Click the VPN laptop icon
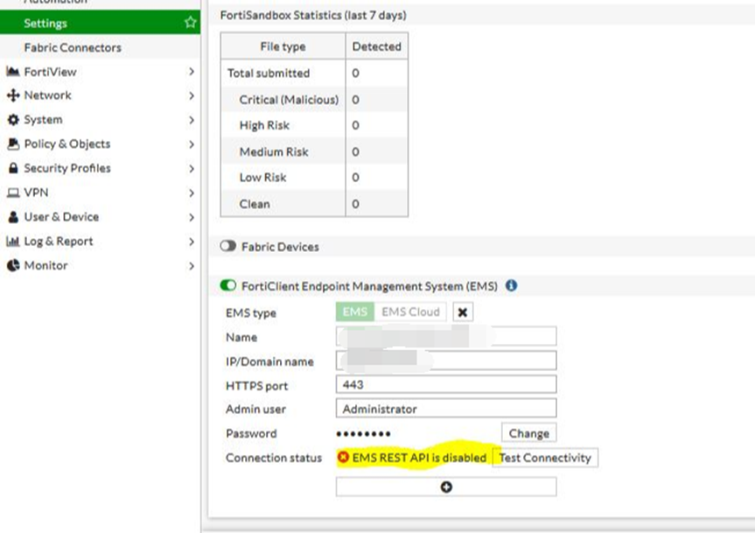The height and width of the screenshot is (533, 755). point(13,193)
